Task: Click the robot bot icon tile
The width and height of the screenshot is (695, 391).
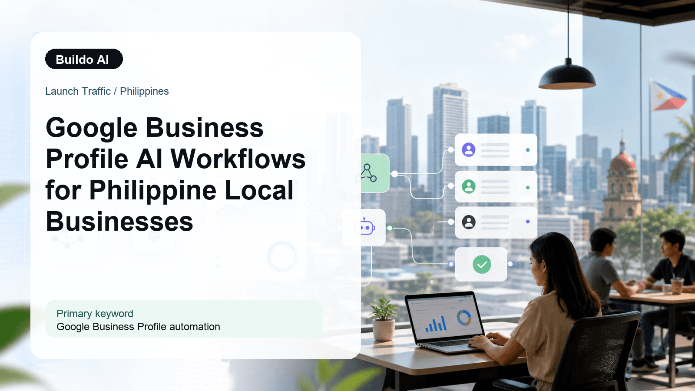Action: (x=364, y=227)
